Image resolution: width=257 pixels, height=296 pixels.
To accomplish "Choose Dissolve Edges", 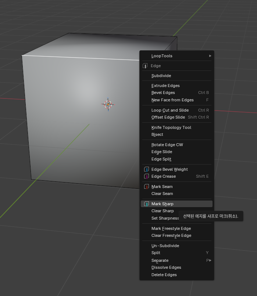I will 166,267.
